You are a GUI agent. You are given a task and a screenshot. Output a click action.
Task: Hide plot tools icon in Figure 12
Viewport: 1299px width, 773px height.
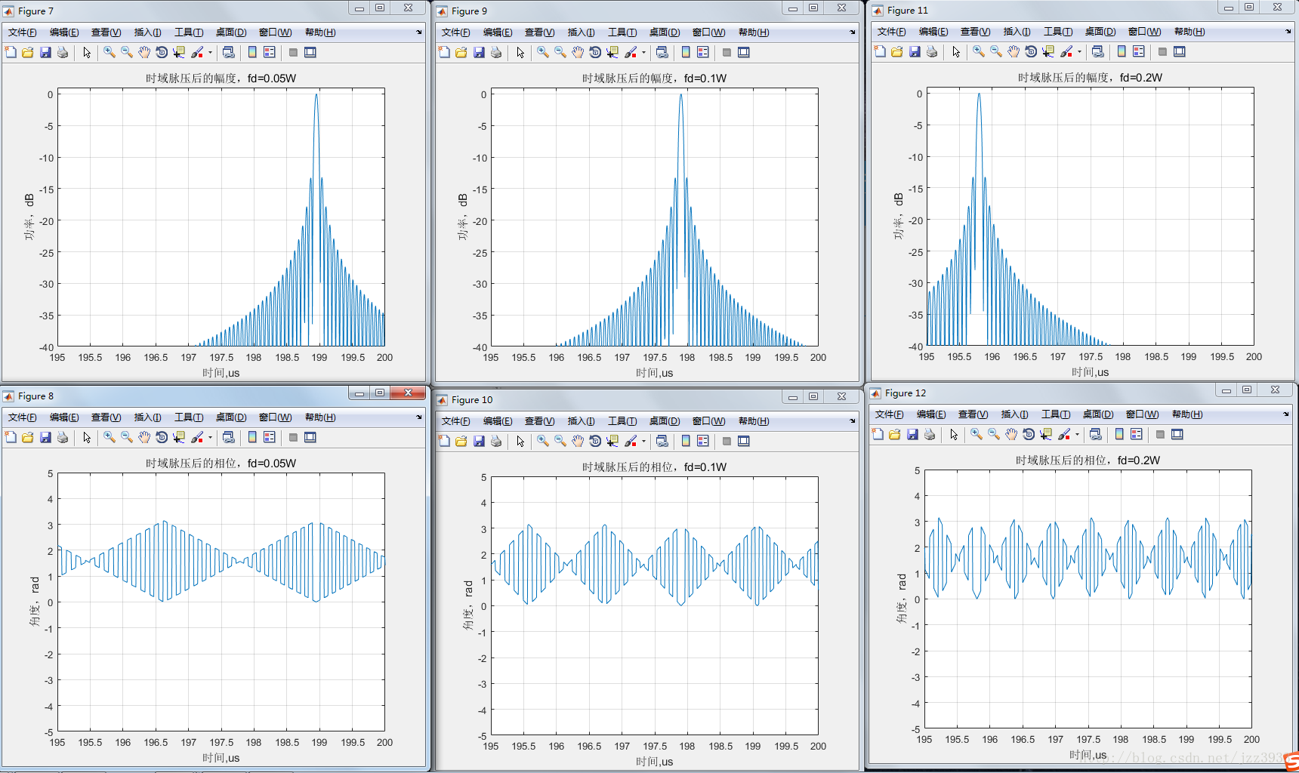(x=1160, y=434)
